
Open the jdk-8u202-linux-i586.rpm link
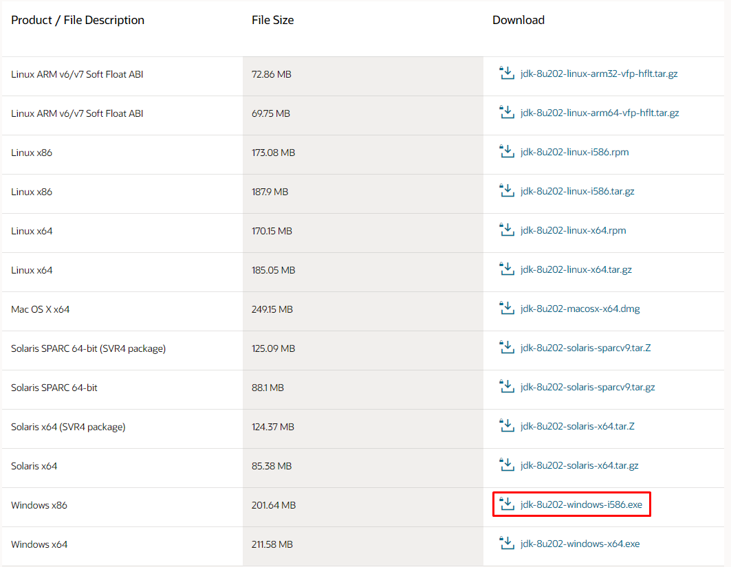574,152
